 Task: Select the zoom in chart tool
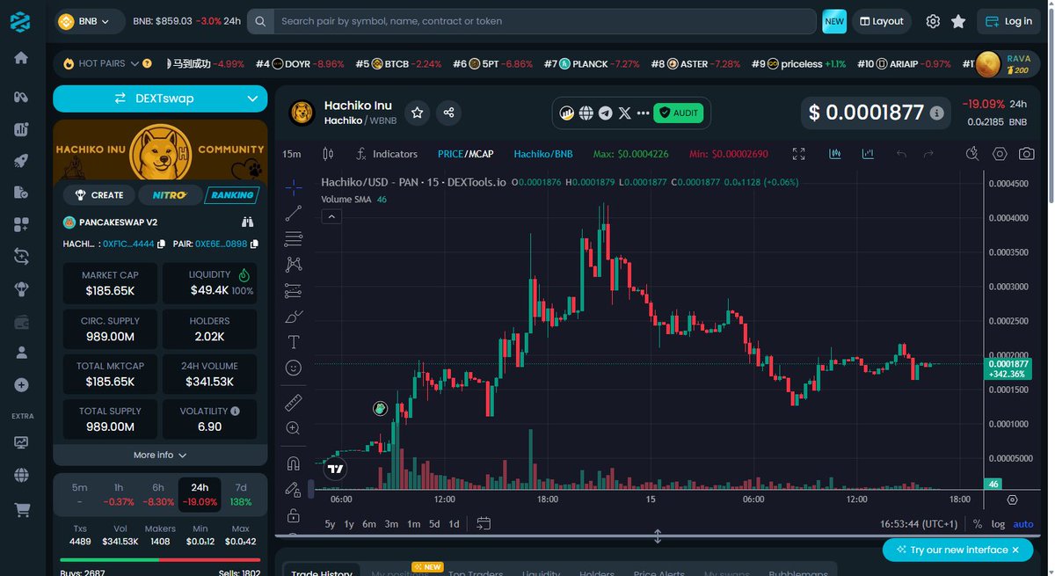pos(294,428)
